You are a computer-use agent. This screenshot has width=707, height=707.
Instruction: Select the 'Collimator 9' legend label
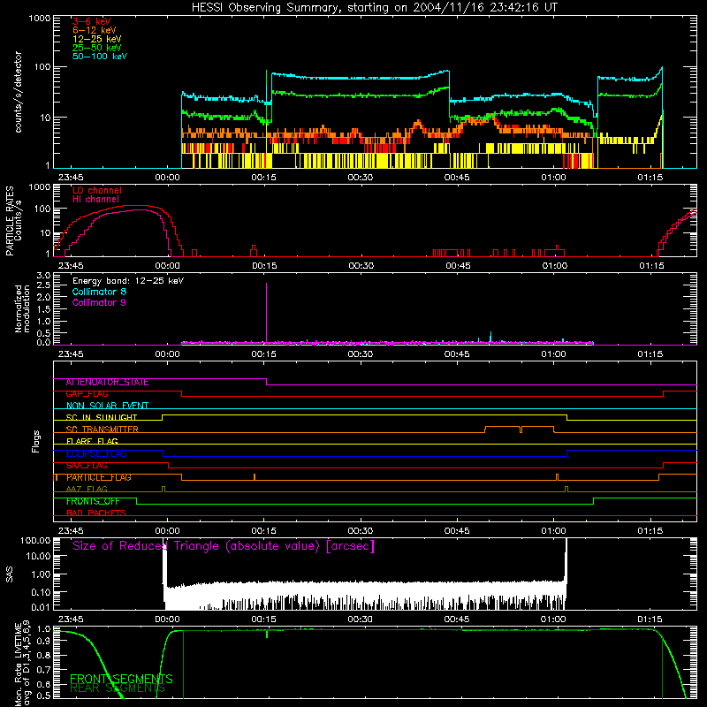click(x=99, y=302)
